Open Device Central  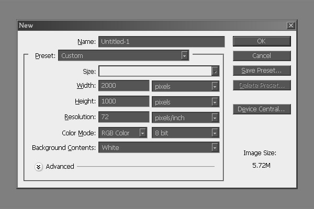[262, 109]
